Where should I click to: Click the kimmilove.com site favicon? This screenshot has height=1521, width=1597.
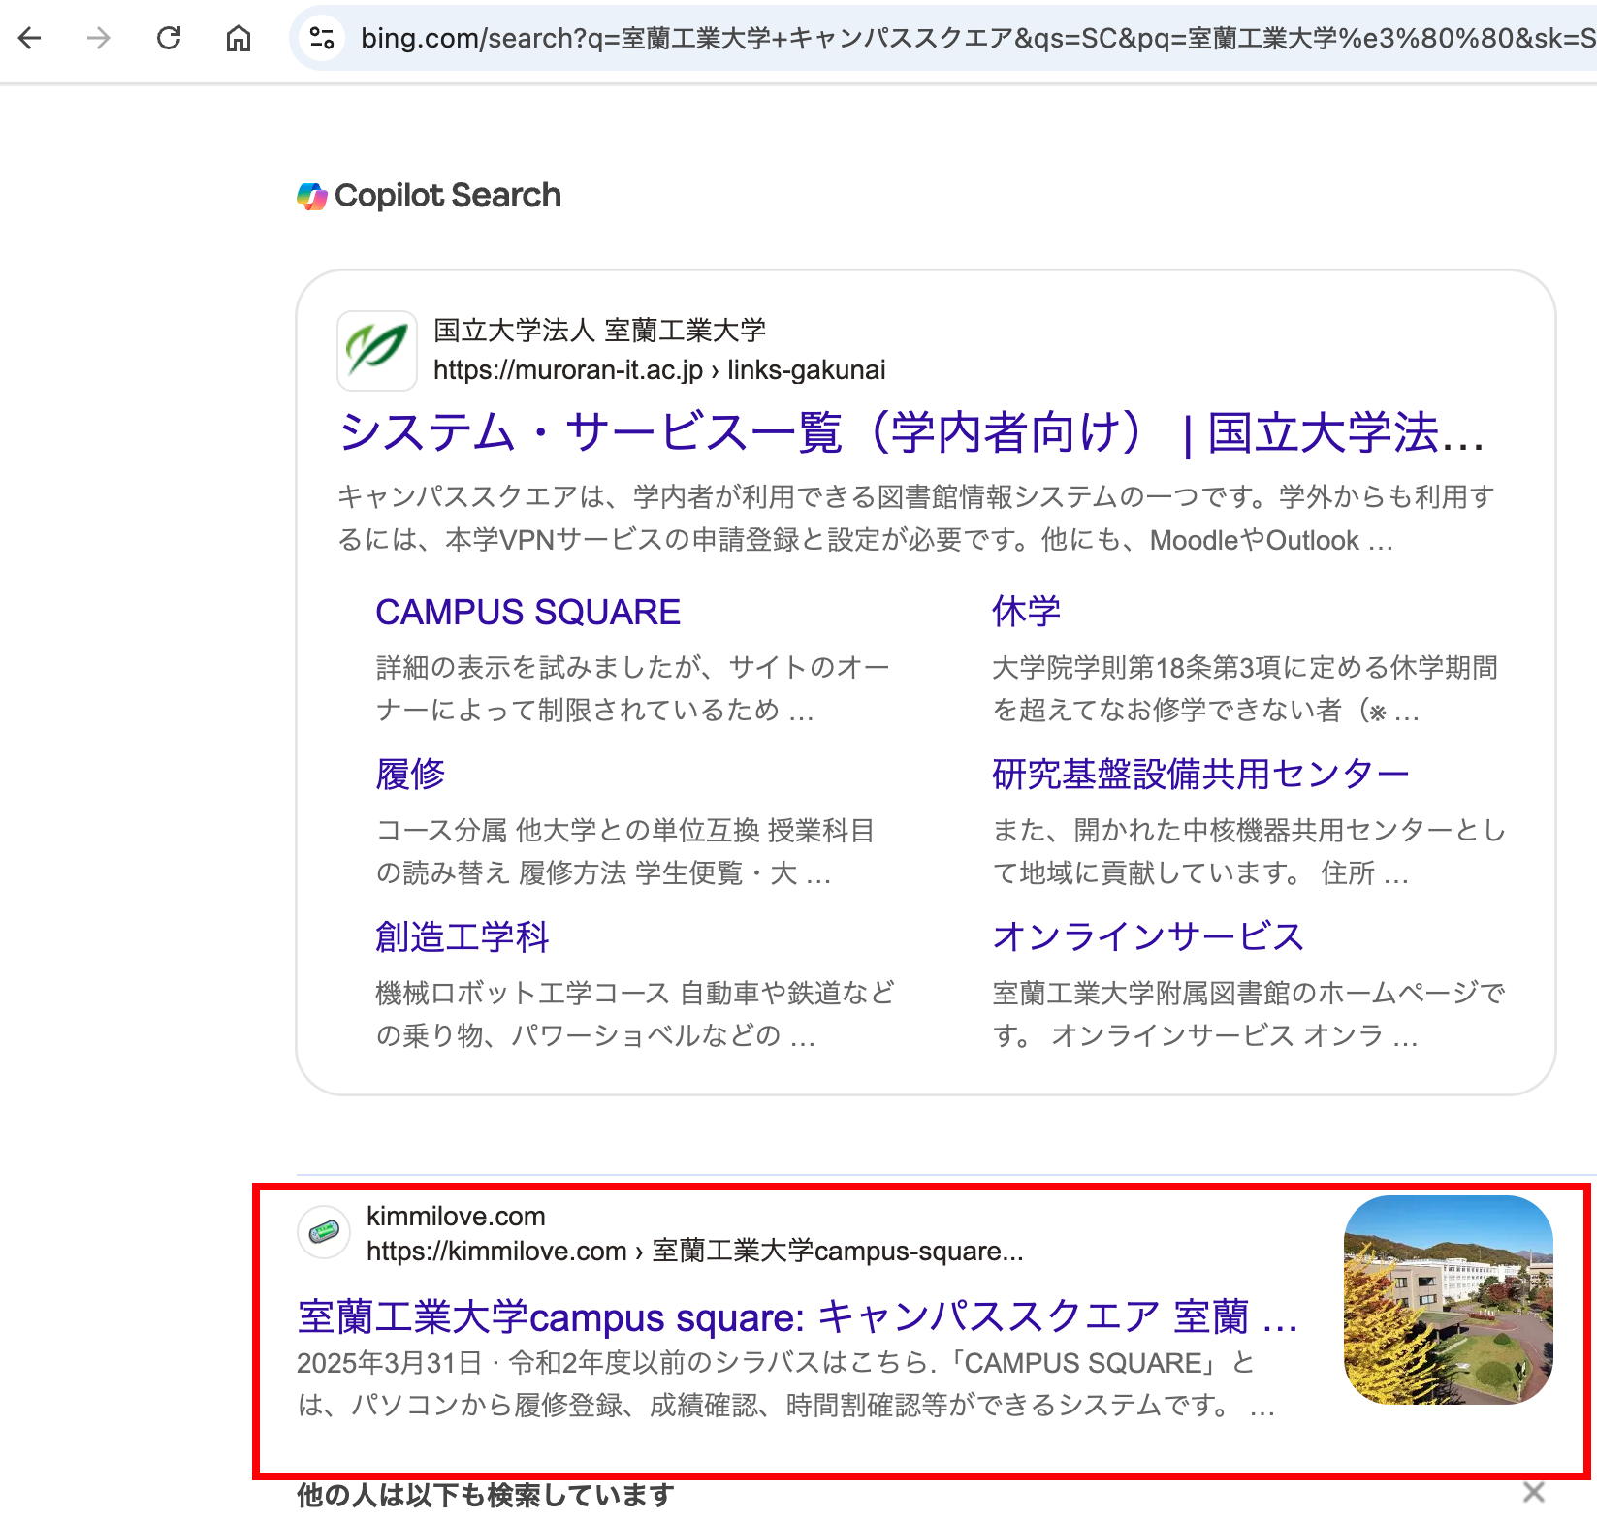323,1233
